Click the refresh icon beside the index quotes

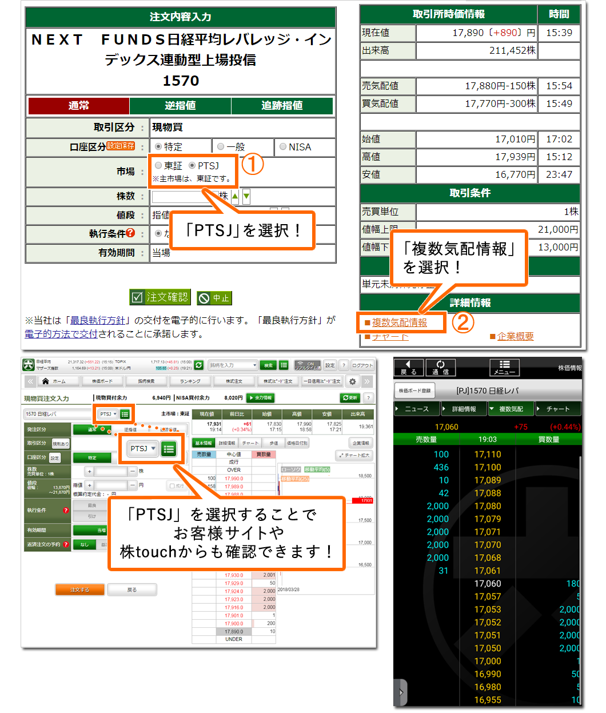198,365
